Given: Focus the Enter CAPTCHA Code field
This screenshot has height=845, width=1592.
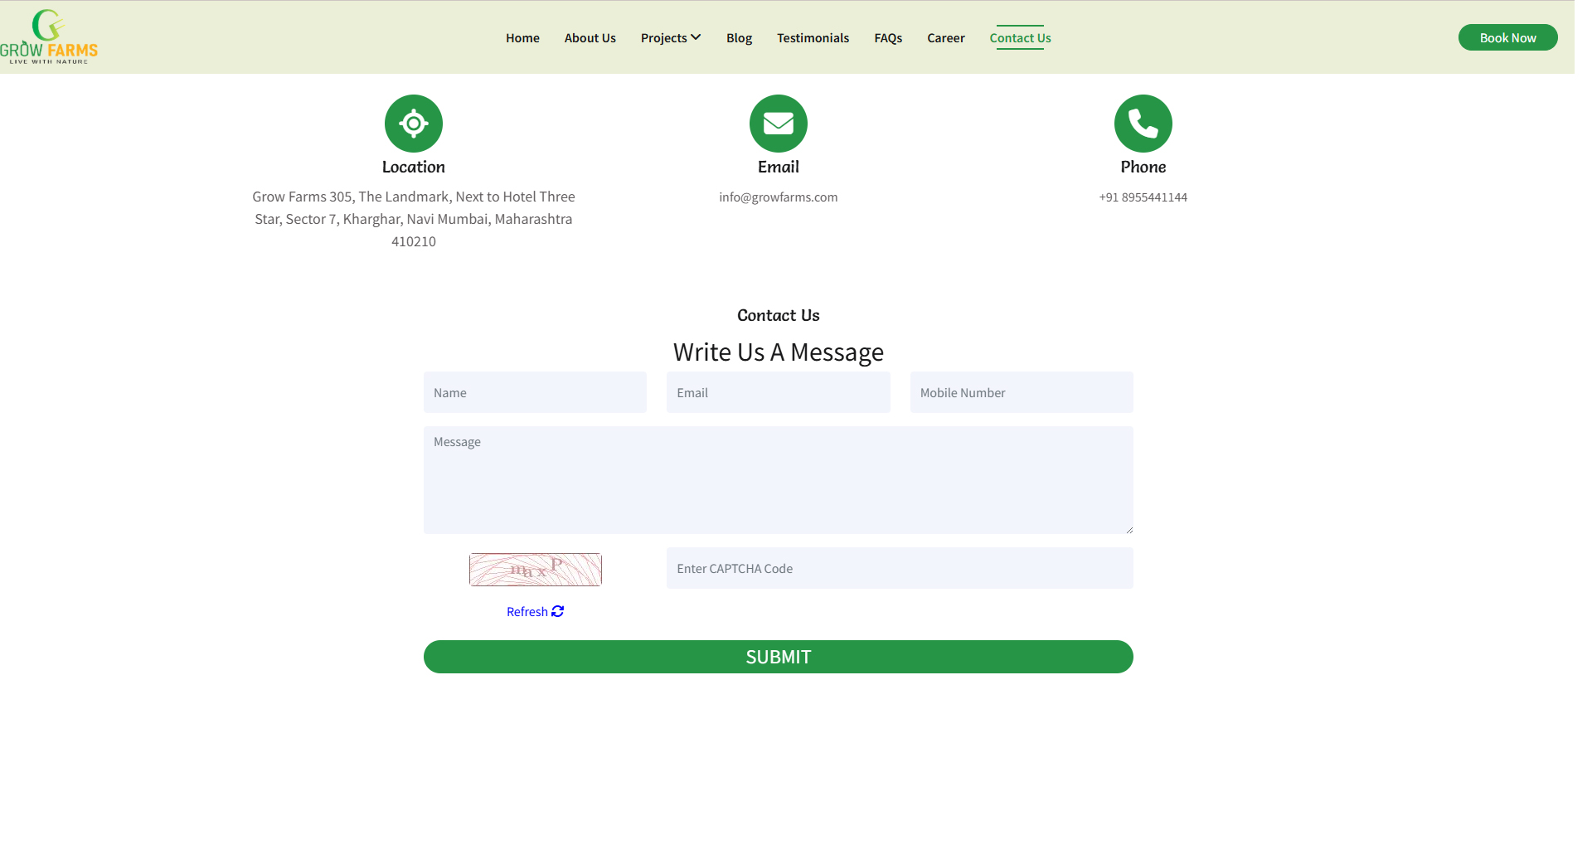Looking at the screenshot, I should click(900, 568).
